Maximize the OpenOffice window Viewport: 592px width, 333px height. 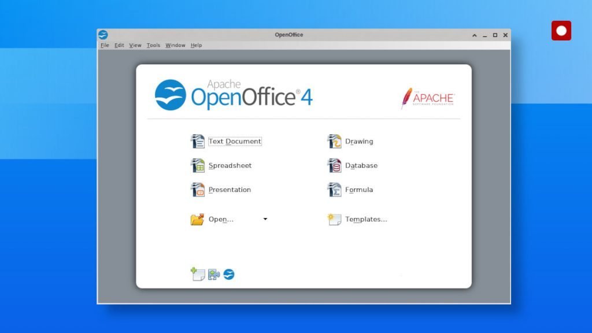click(x=495, y=35)
